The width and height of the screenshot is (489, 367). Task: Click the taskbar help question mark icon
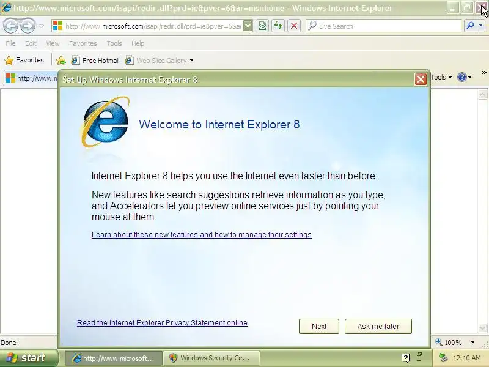coord(405,358)
